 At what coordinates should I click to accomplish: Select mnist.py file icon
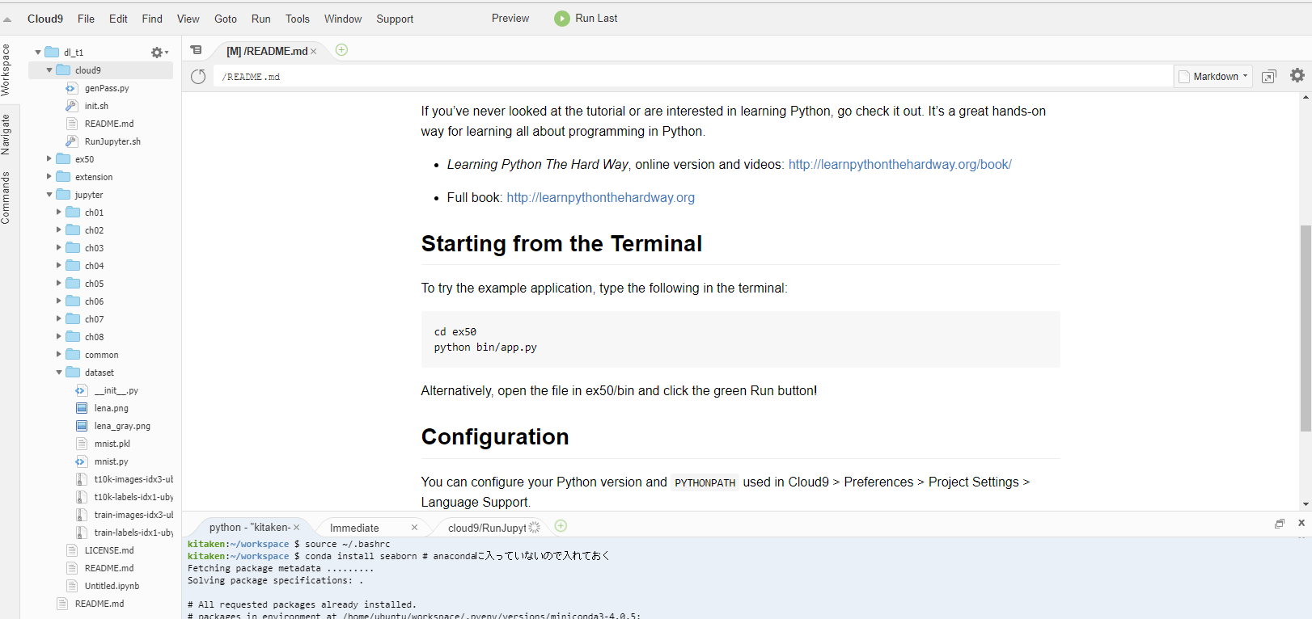pyautogui.click(x=81, y=461)
